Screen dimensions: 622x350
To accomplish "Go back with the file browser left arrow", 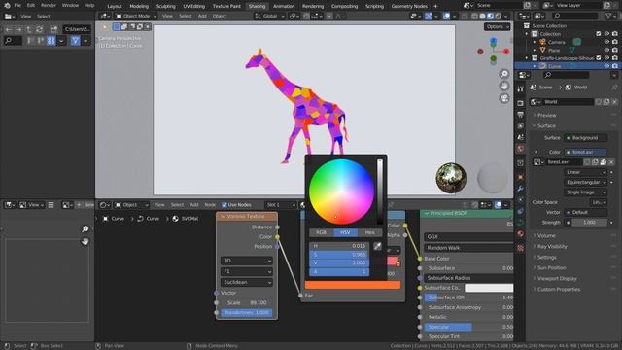I will tap(9, 29).
